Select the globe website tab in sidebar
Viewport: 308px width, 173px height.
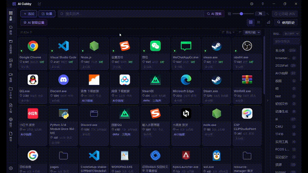[11, 122]
